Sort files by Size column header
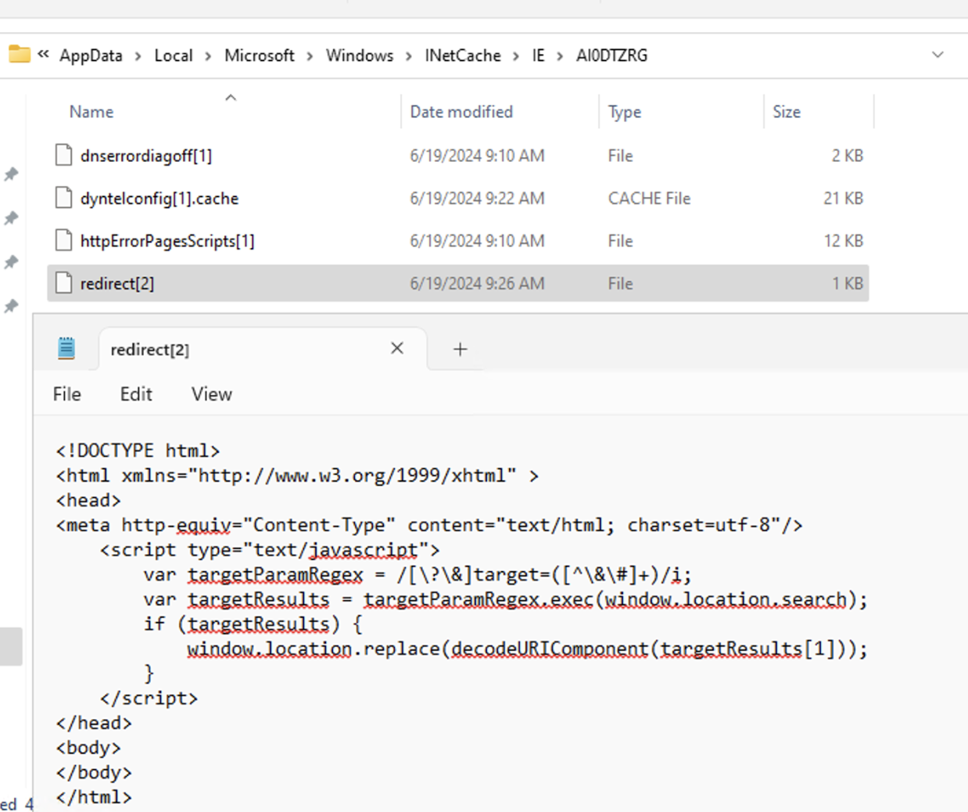 click(786, 112)
